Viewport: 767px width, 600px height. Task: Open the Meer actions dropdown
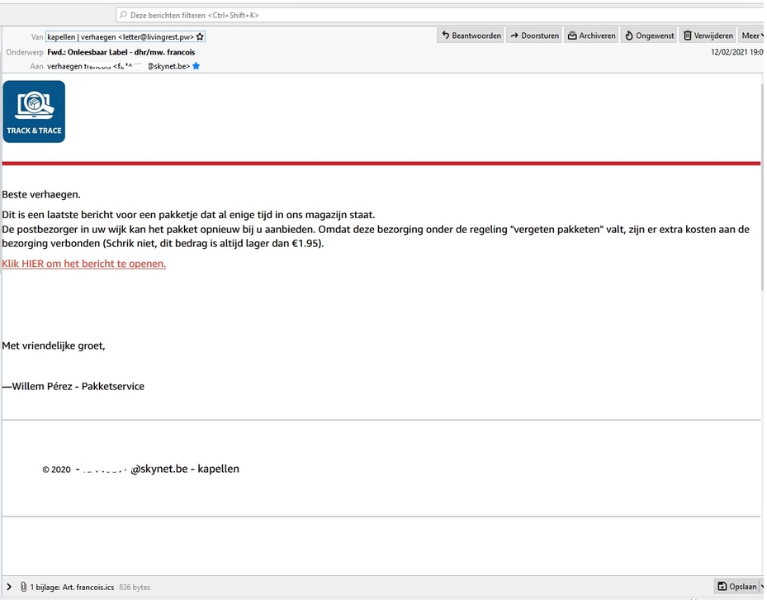(750, 36)
